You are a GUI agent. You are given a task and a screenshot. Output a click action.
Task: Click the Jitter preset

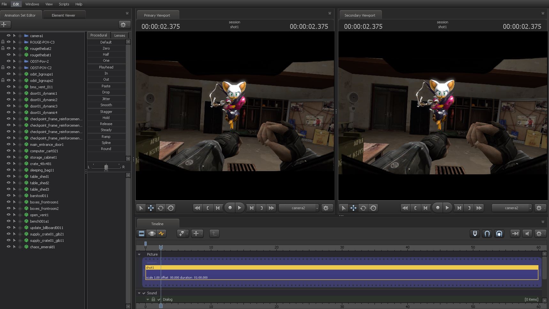click(x=106, y=99)
